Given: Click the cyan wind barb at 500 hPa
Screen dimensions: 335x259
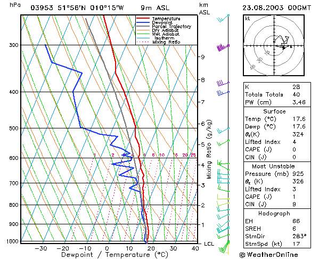Looking at the screenshot, I should point(223,130).
